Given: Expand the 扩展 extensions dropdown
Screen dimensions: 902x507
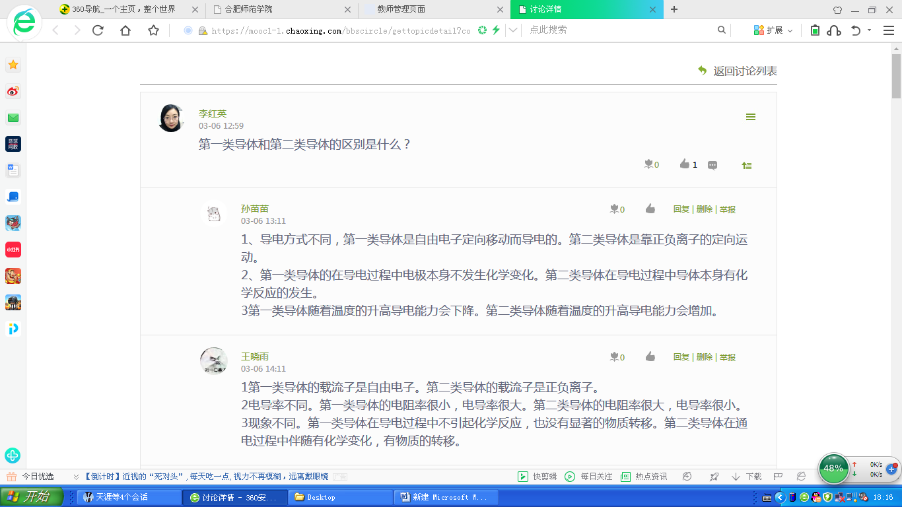Looking at the screenshot, I should tap(773, 30).
